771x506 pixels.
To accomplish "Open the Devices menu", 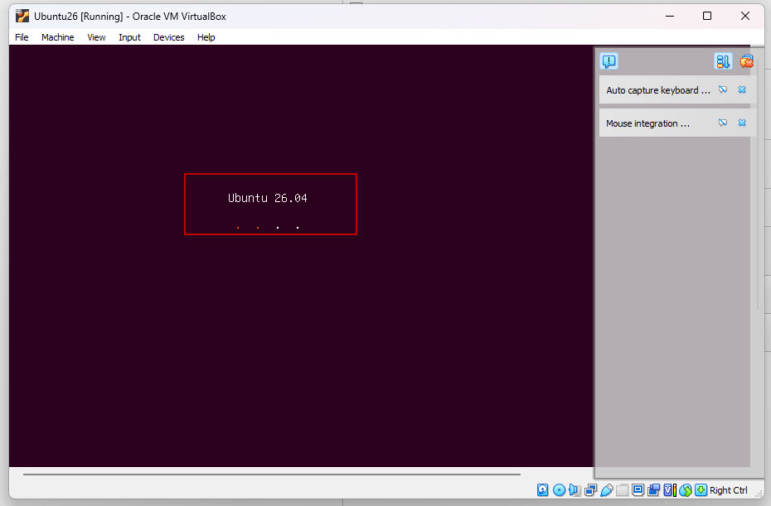I will [x=168, y=37].
